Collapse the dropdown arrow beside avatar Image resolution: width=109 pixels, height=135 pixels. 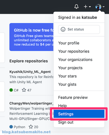click(104, 7)
